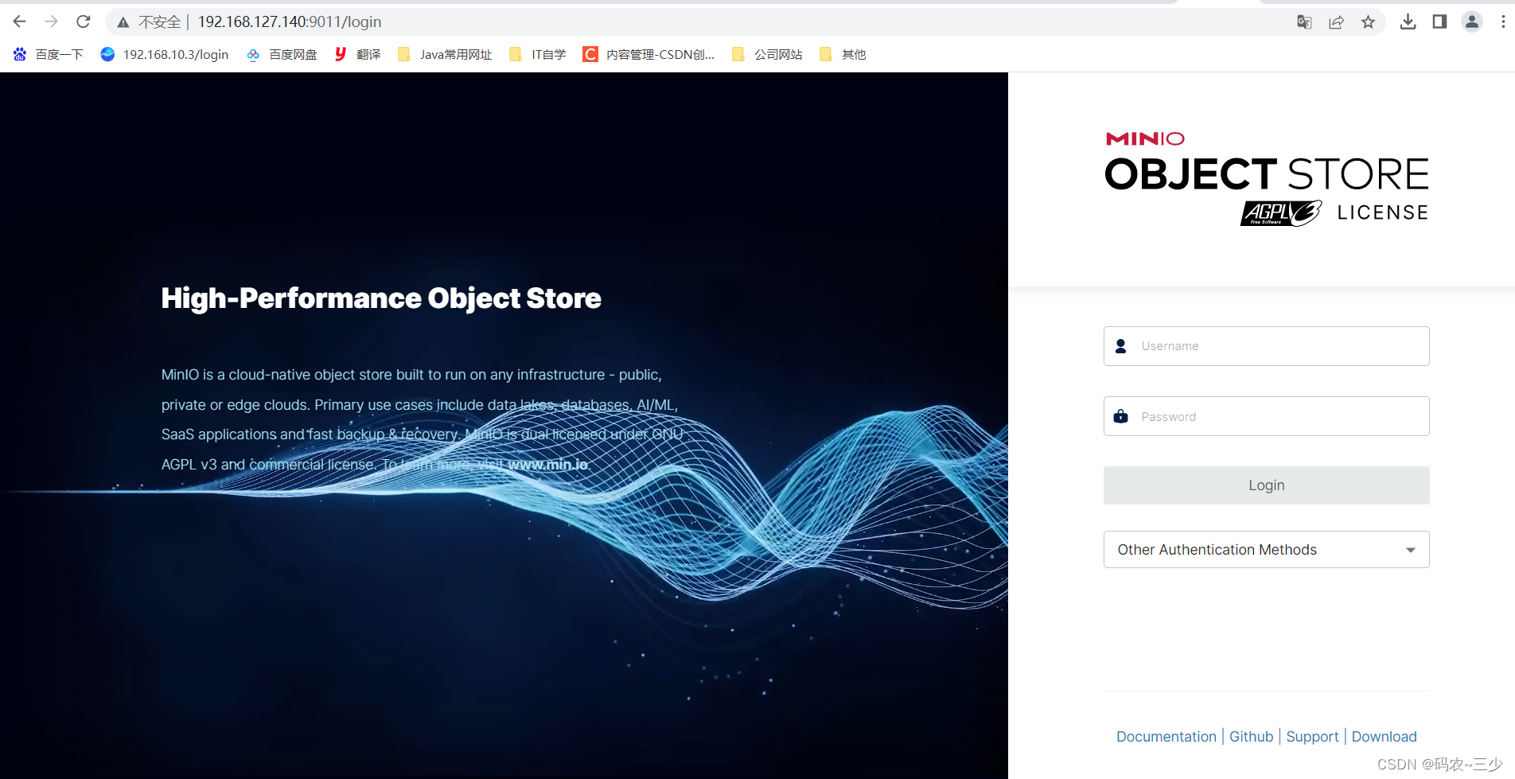
Task: Go back using the browser back arrow
Action: (20, 21)
